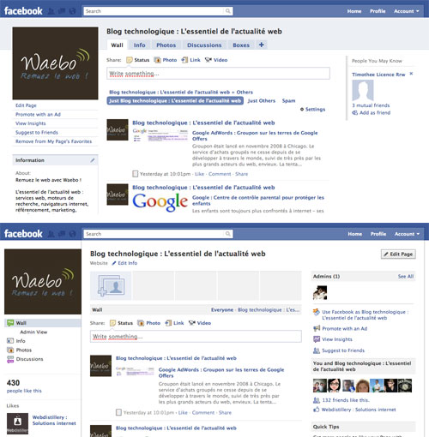Click See All next to Admins

pos(406,277)
